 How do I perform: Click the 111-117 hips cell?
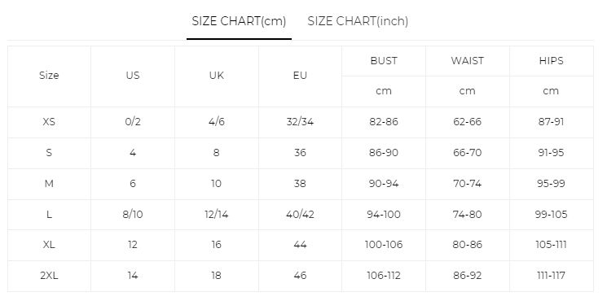[x=551, y=275]
